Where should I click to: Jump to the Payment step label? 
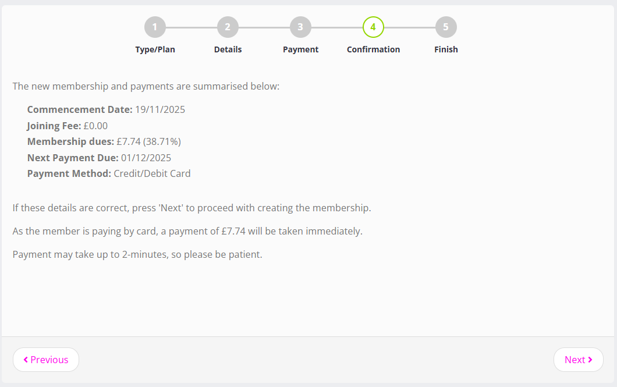(300, 49)
